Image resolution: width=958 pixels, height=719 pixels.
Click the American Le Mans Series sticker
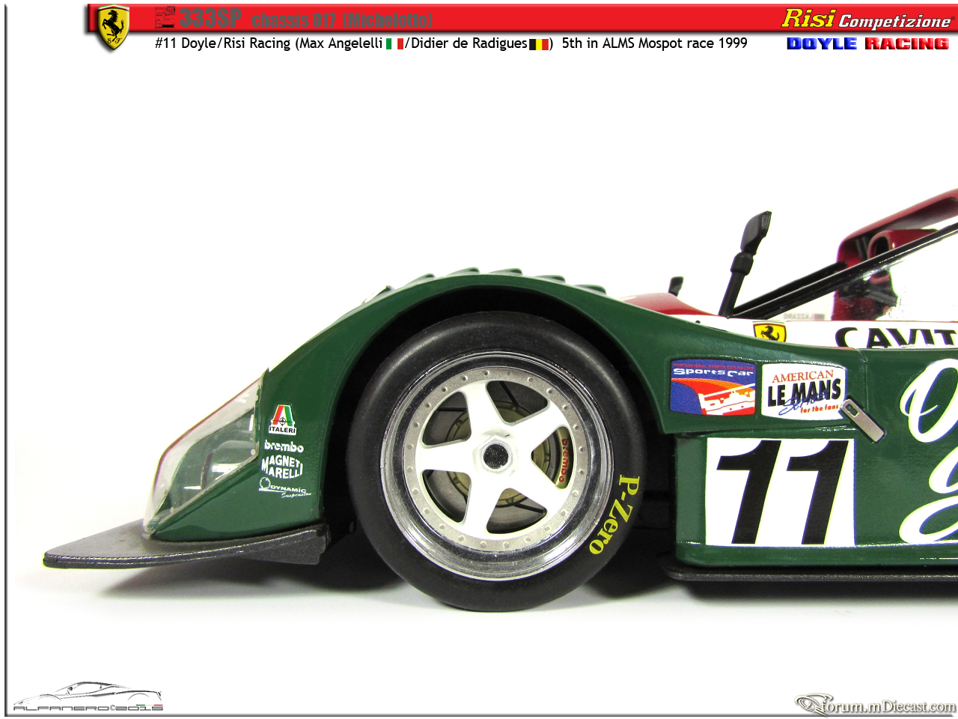(x=805, y=390)
